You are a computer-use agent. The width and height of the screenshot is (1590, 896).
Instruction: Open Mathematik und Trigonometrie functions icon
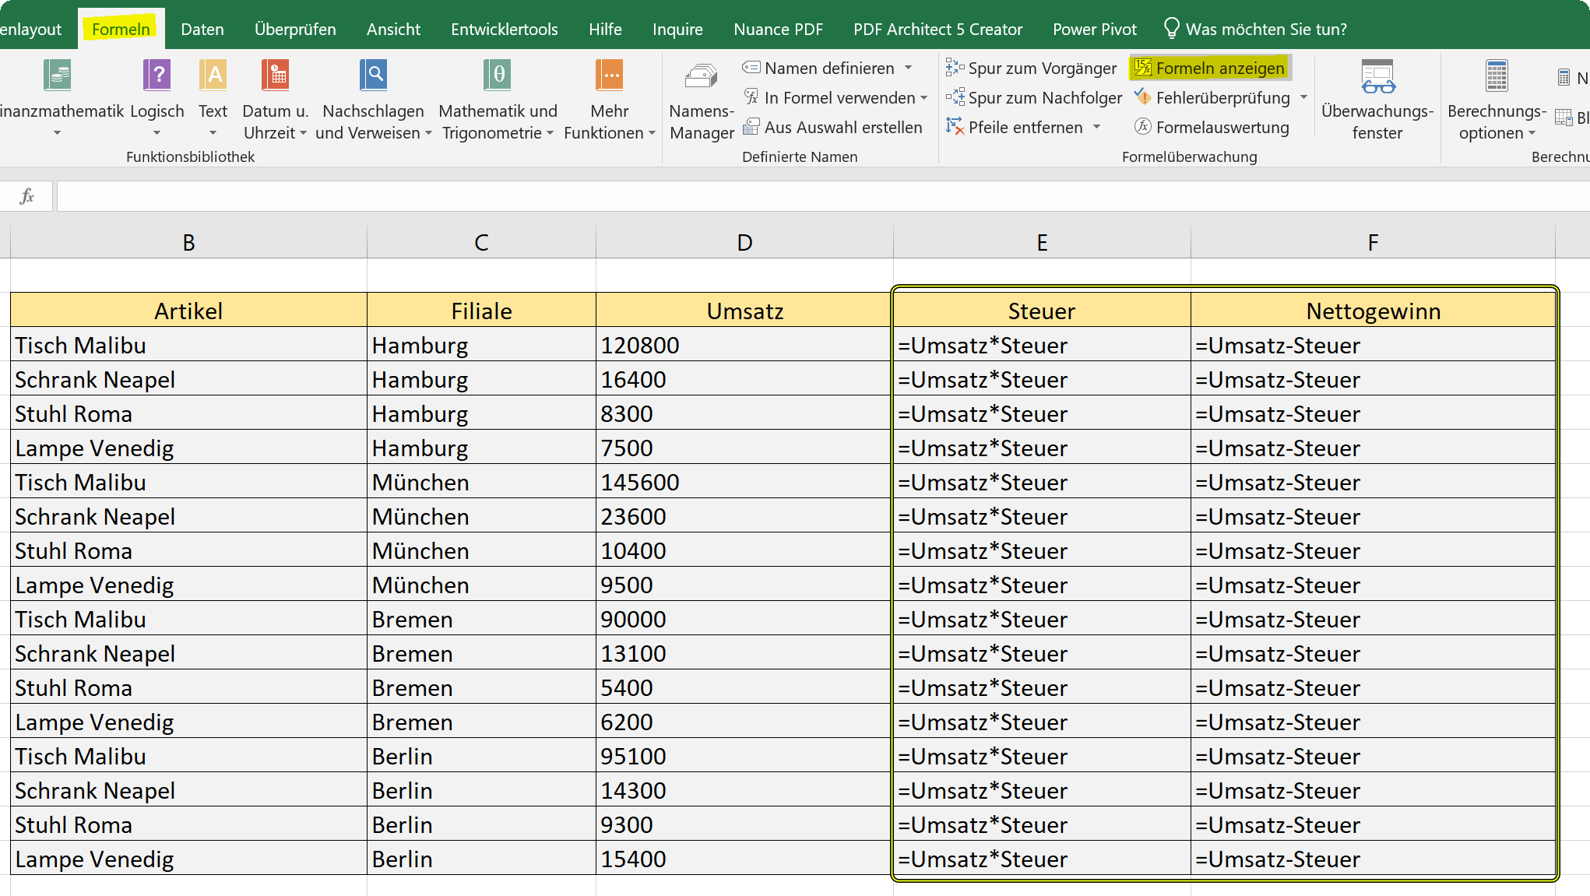click(498, 76)
